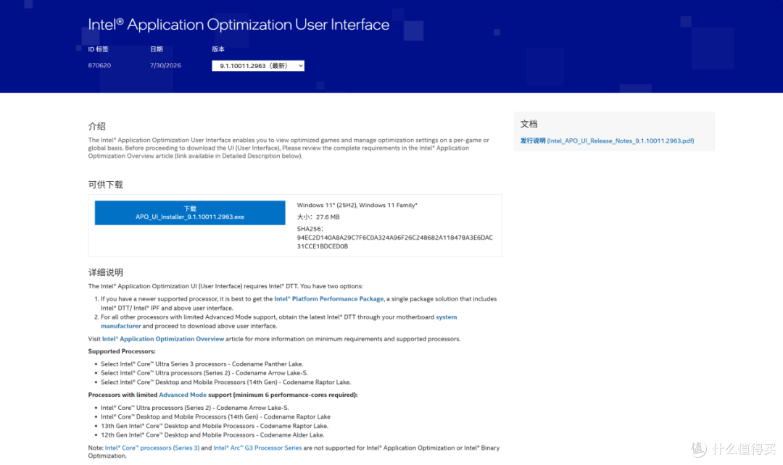783x465 pixels.
Task: Click the 版本 label
Action: (x=218, y=49)
